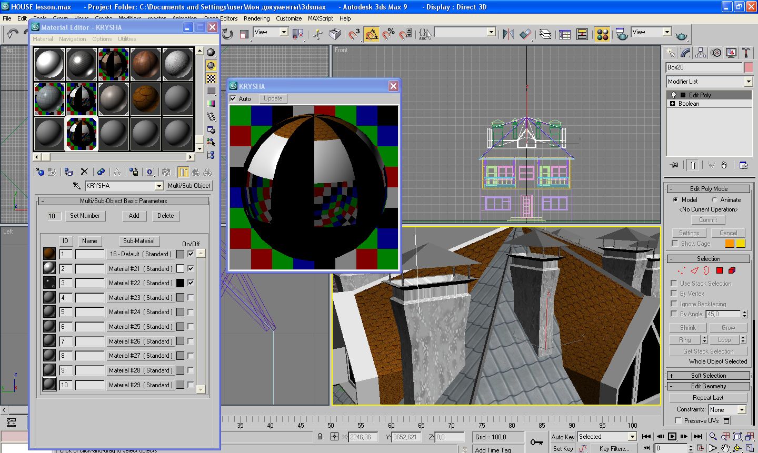
Task: Open the Customize menu
Action: [x=289, y=18]
